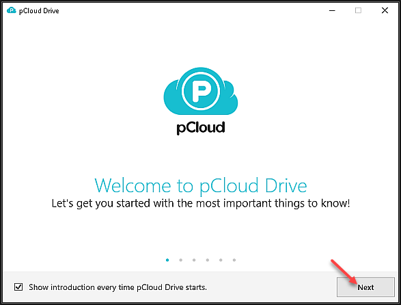Click the large pCloud cloud logo
The image size is (401, 305).
pyautogui.click(x=201, y=91)
